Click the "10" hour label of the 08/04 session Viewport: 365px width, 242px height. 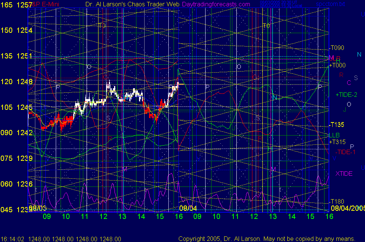click(x=216, y=216)
